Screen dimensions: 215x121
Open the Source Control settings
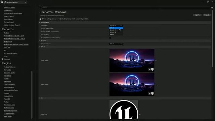[9, 16]
